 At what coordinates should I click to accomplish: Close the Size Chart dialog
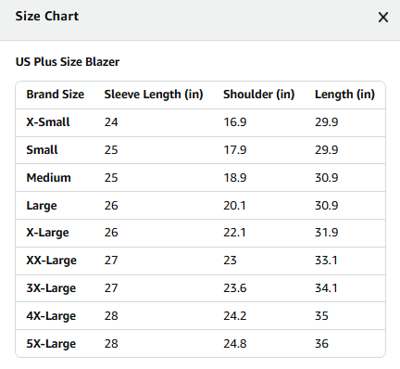coord(383,18)
